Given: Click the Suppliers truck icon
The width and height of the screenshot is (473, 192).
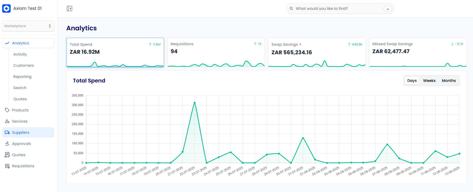Looking at the screenshot, I should point(7,132).
